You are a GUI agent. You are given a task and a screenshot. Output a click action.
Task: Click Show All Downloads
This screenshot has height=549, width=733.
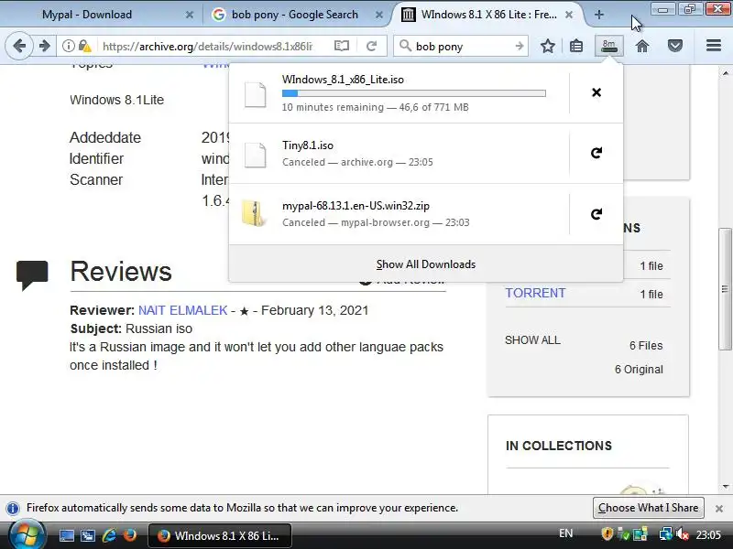pyautogui.click(x=426, y=264)
